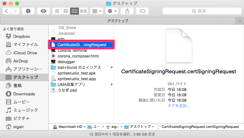Open the gear action menu
Screen dimensions: 244x138
coord(112,11)
